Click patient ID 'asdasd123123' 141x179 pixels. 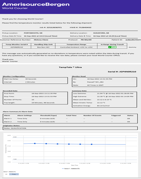133,40
